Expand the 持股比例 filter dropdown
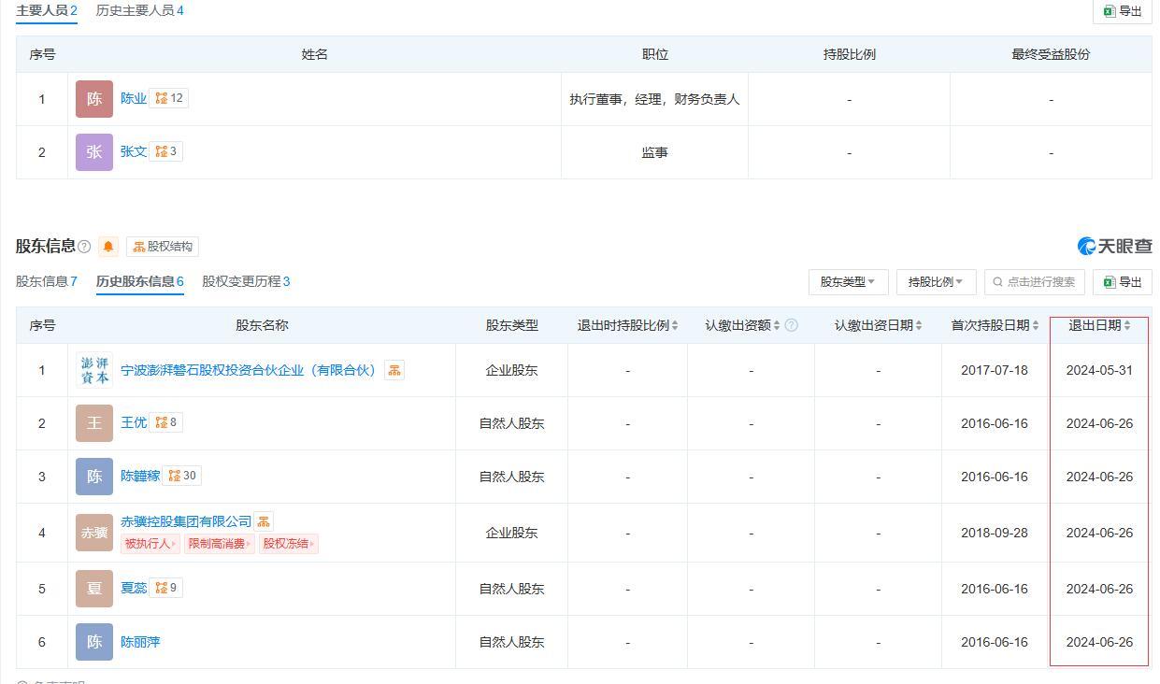 pyautogui.click(x=936, y=282)
